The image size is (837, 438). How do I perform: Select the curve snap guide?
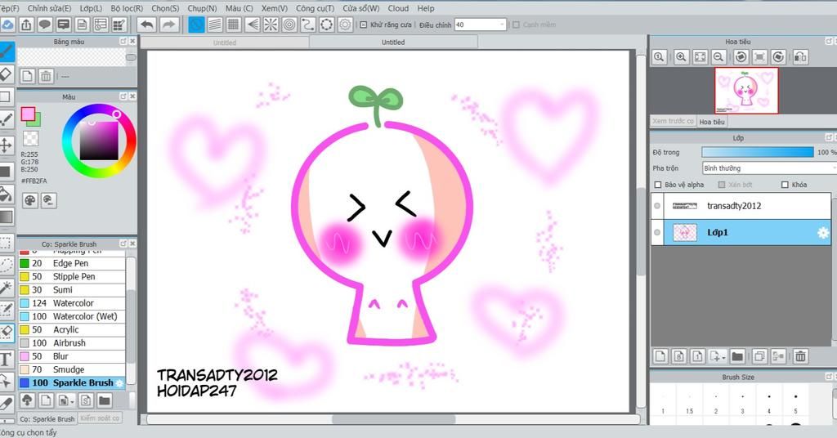click(308, 25)
